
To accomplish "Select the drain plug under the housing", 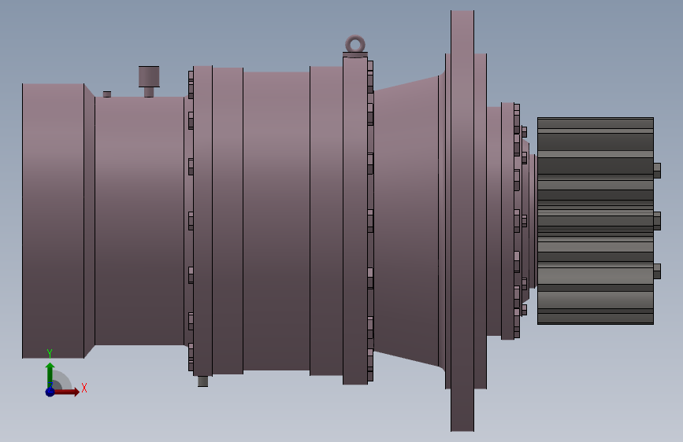I will point(203,381).
